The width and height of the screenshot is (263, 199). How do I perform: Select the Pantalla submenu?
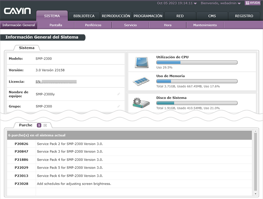click(56, 25)
